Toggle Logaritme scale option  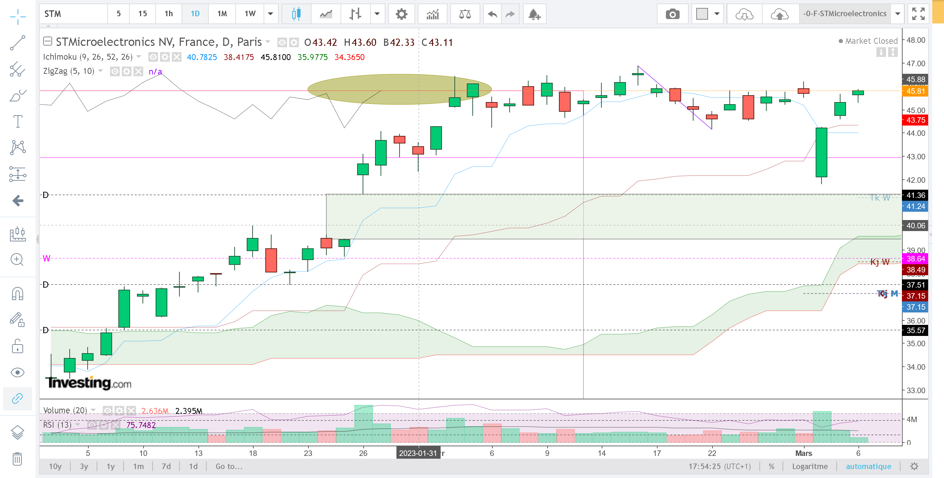[809, 466]
